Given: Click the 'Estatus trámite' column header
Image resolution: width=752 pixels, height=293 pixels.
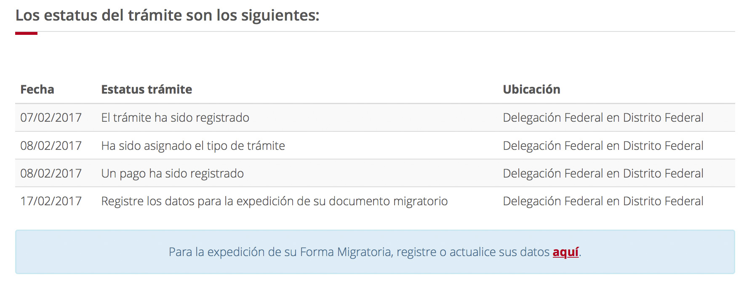Looking at the screenshot, I should pyautogui.click(x=147, y=89).
